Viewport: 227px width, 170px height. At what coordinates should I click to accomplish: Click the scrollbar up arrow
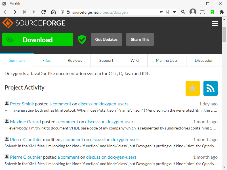[x=224, y=19]
